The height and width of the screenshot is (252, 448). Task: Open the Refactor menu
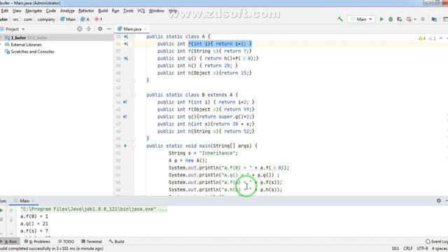pos(86,10)
